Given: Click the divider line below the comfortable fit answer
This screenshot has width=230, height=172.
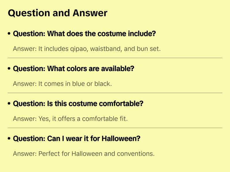Looking at the screenshot, I should coord(115,128).
